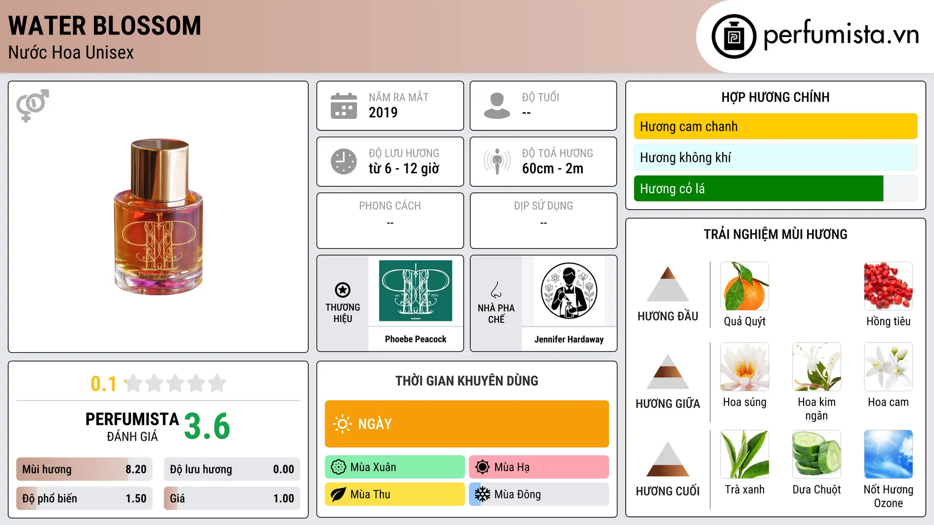This screenshot has height=525, width=934.
Task: Click the light blue Hương không khí accord bar
Action: click(x=775, y=157)
